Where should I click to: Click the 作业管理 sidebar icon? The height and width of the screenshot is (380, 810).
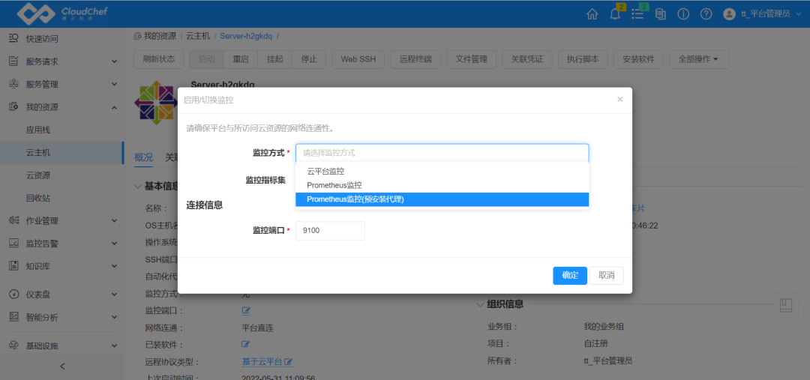coord(14,220)
